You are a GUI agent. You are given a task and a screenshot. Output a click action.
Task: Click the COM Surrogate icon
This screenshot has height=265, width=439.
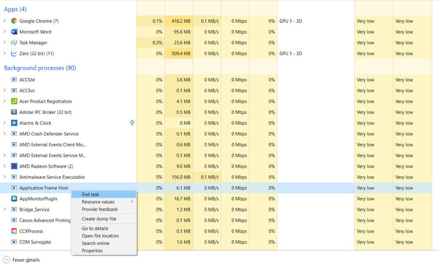pos(14,242)
